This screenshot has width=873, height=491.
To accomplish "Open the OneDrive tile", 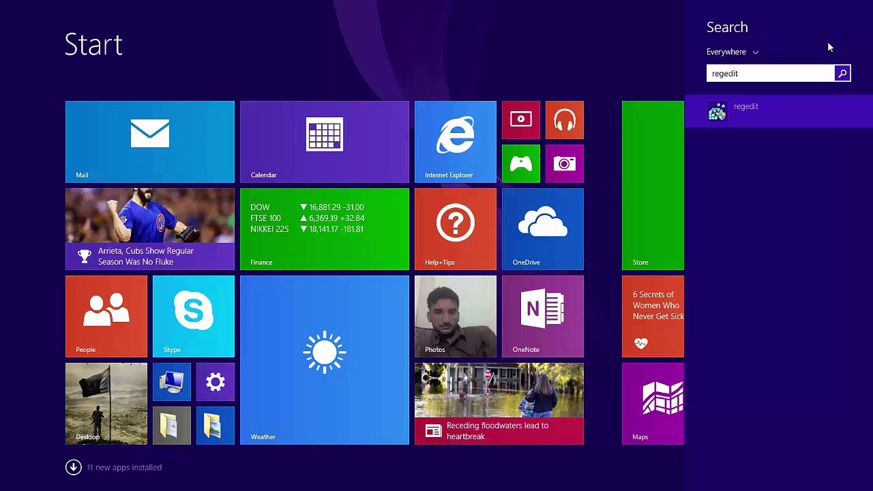I will 543,229.
